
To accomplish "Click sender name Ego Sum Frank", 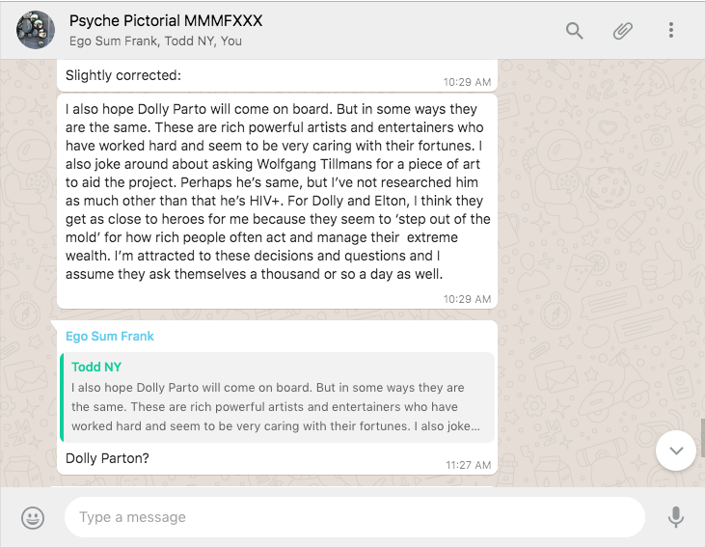I will (x=110, y=336).
